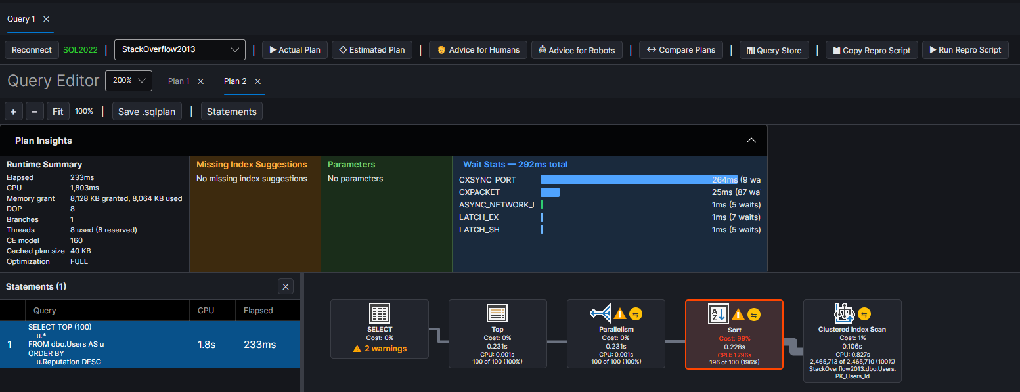Switch to the Plan 1 tab
Image resolution: width=1020 pixels, height=392 pixels.
point(179,81)
